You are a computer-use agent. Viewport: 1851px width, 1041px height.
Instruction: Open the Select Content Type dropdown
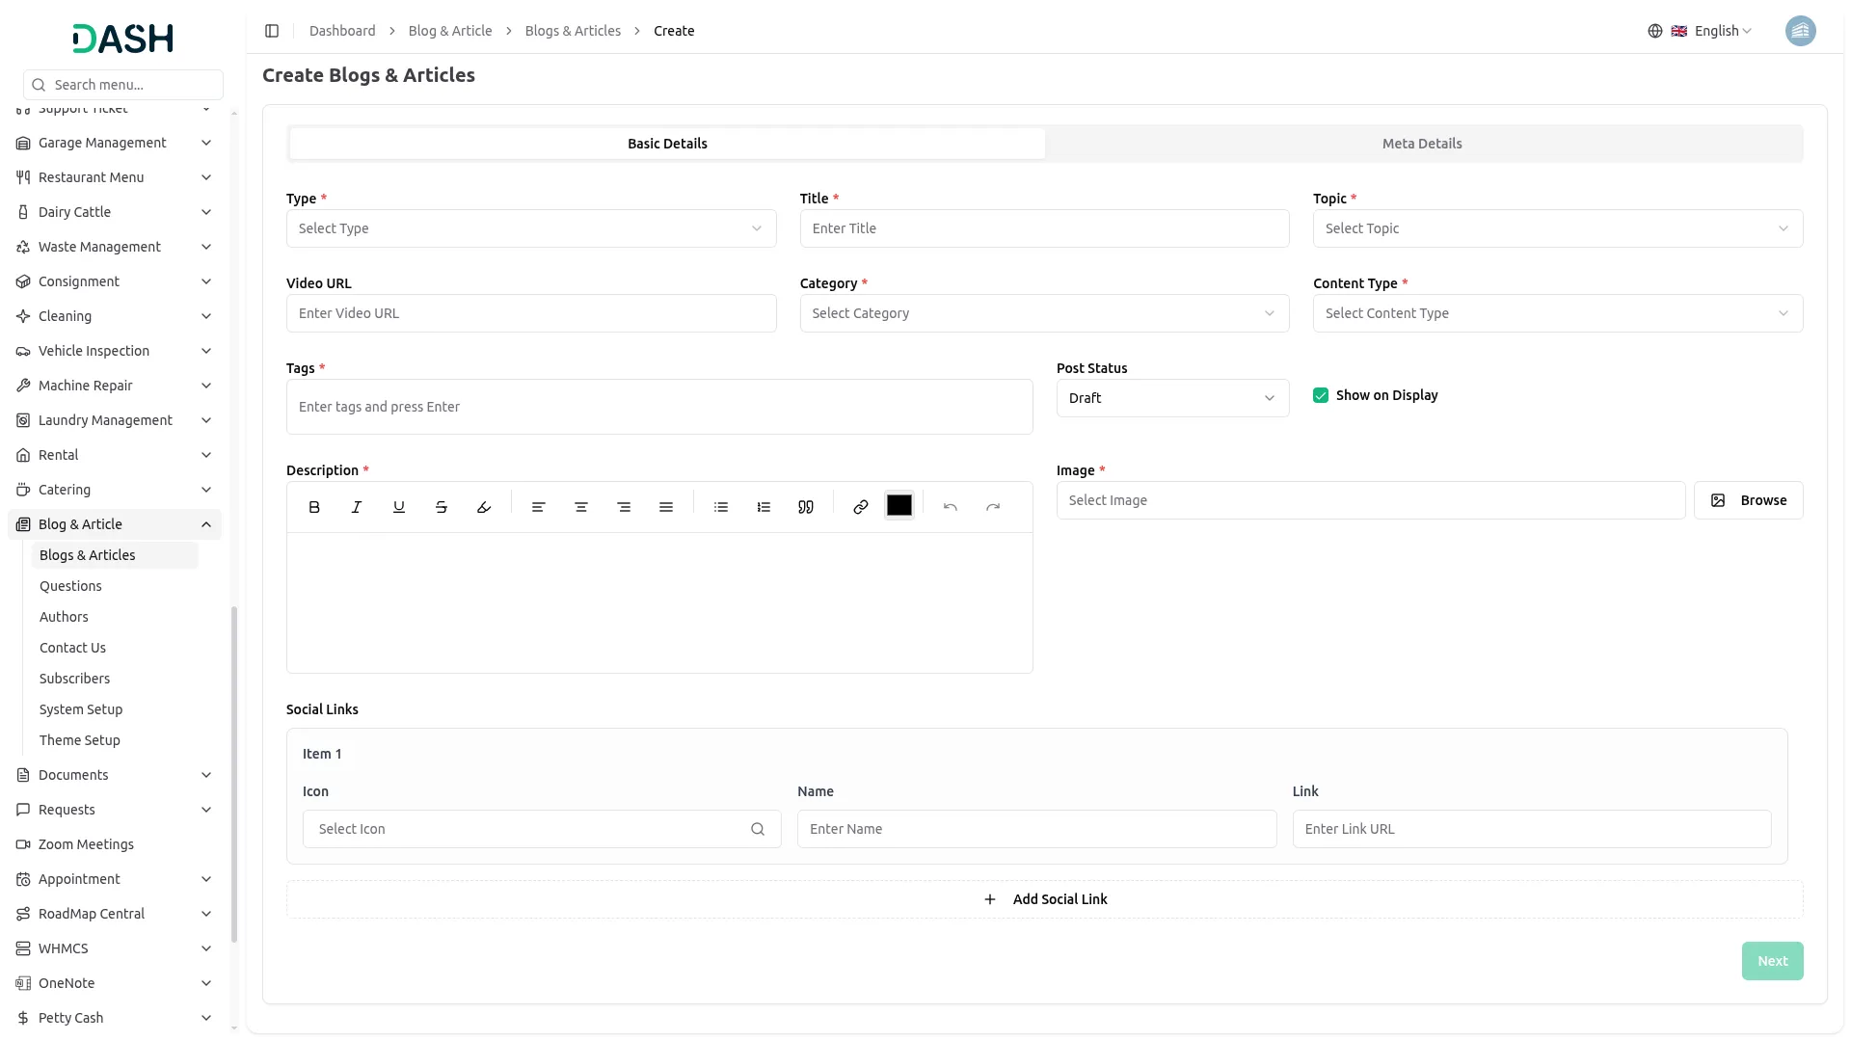tap(1558, 313)
